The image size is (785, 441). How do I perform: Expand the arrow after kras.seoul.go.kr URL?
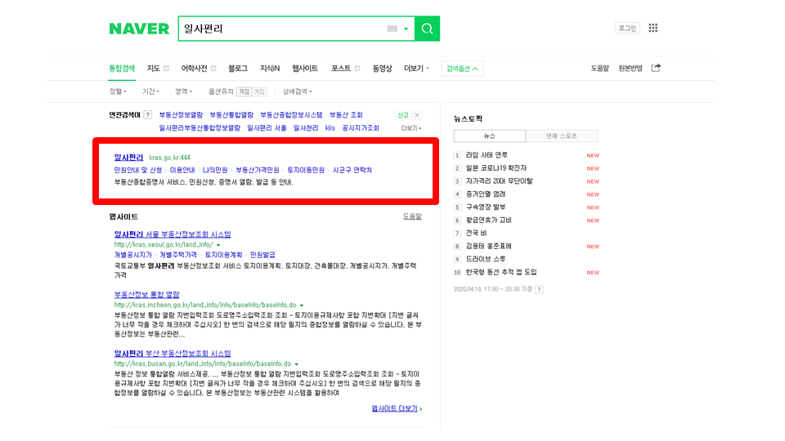point(218,245)
